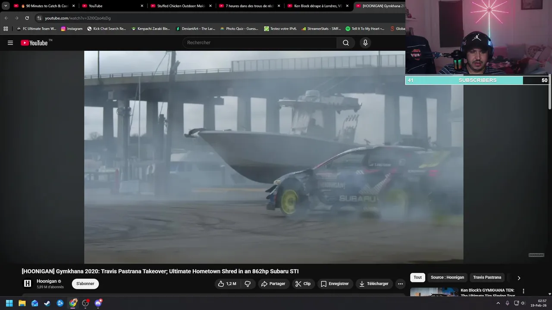
Task: Save the video using Enregistrer
Action: pyautogui.click(x=335, y=284)
